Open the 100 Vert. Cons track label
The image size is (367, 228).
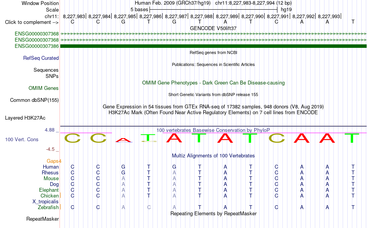[22, 139]
